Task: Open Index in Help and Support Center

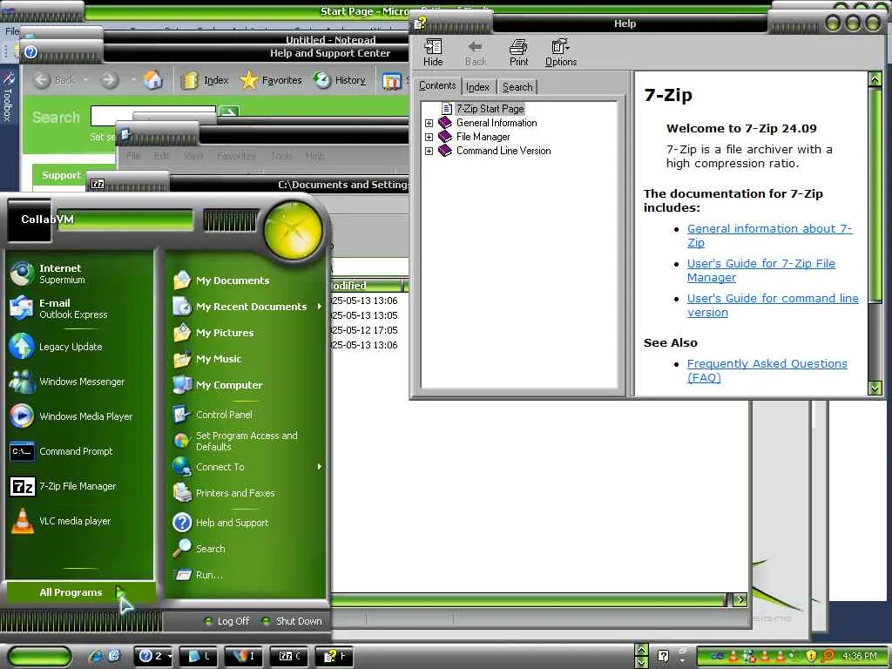Action: (206, 80)
